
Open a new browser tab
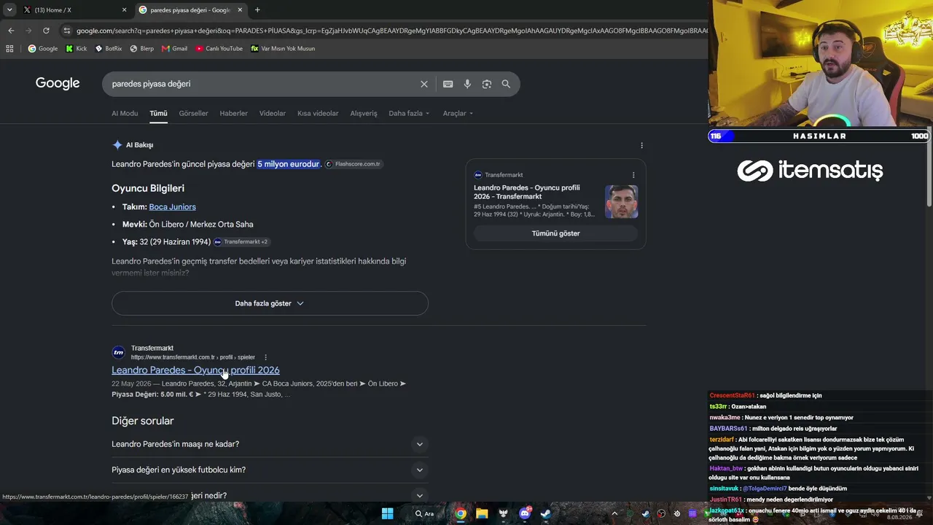(257, 10)
